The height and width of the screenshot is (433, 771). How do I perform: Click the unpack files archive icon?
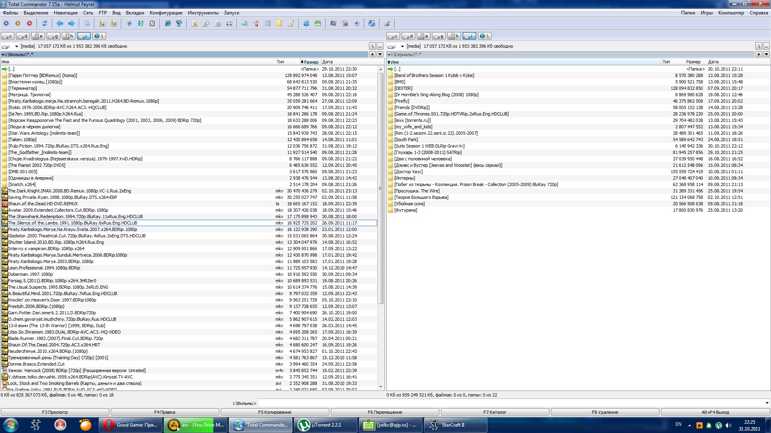[x=114, y=24]
